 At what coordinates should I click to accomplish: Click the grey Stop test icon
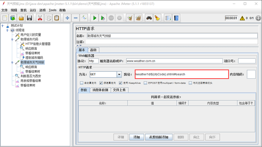point(111,18)
